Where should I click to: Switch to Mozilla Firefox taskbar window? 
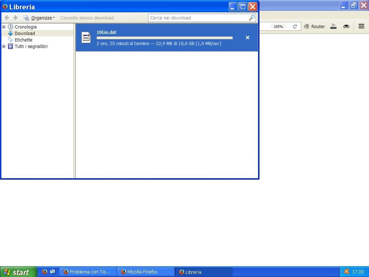[x=146, y=272]
